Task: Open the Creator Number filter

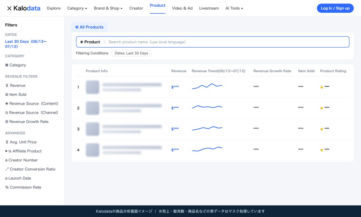Action: (21, 160)
